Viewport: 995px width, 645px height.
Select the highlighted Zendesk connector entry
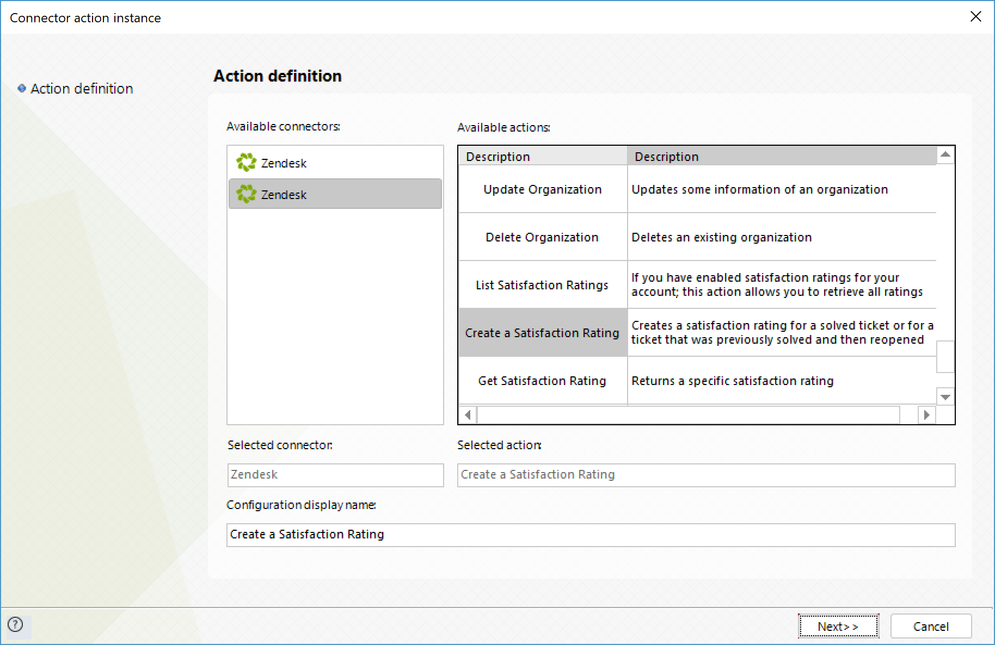335,194
